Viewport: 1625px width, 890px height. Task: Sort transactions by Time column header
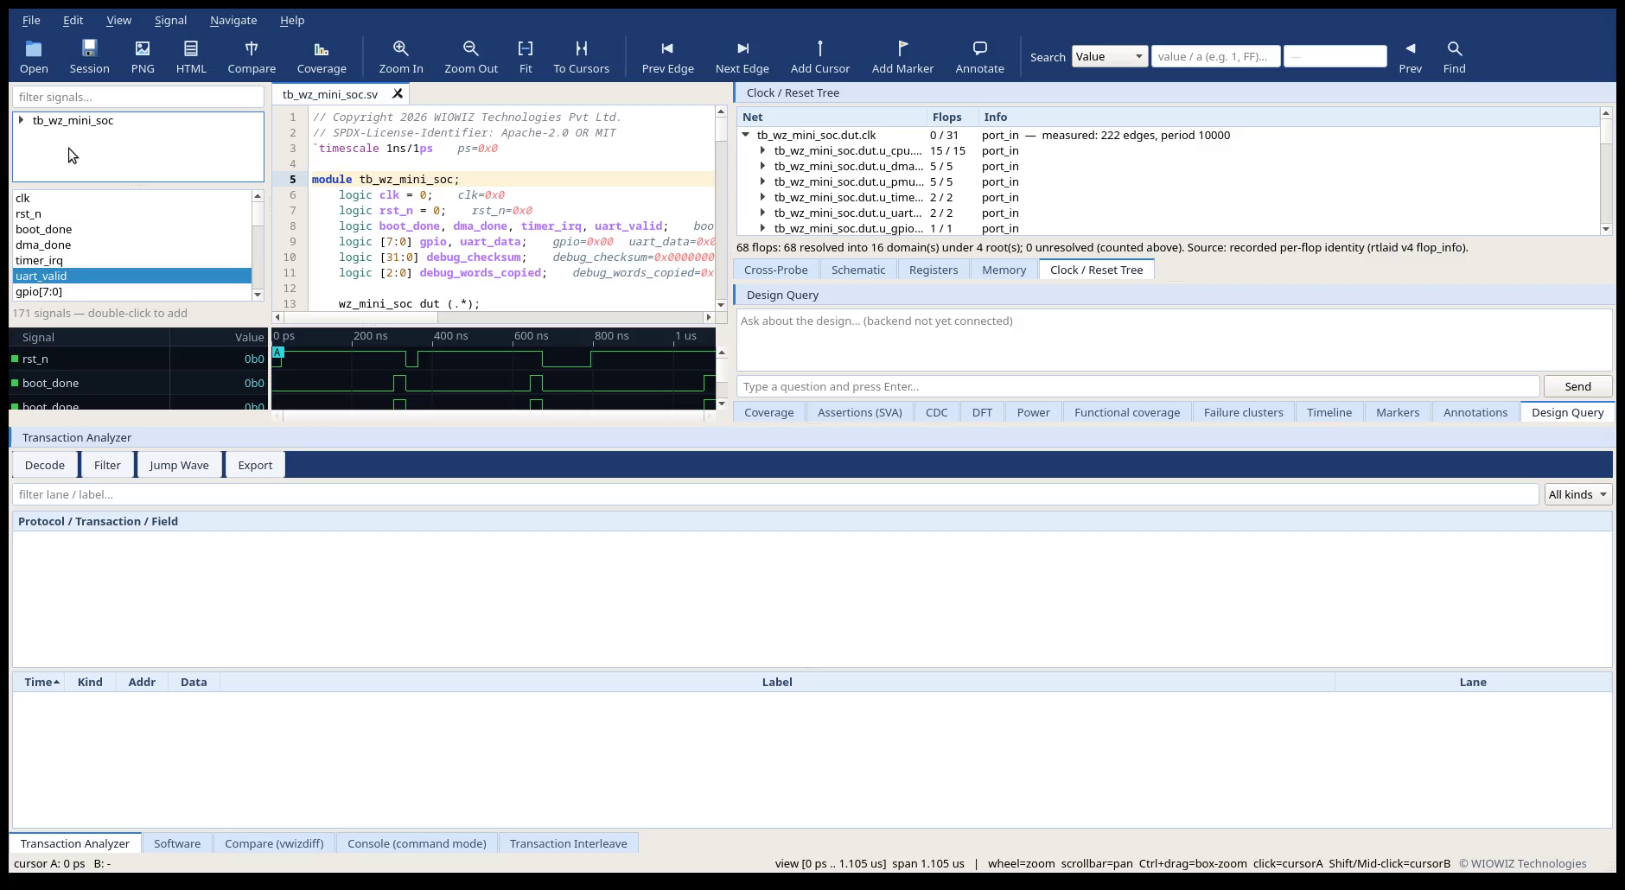40,682
